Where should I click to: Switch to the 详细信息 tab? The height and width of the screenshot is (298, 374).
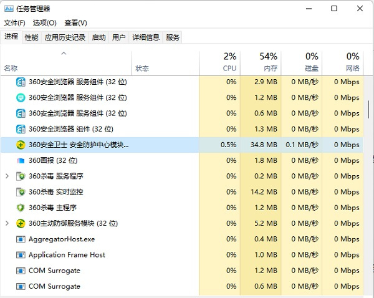146,37
